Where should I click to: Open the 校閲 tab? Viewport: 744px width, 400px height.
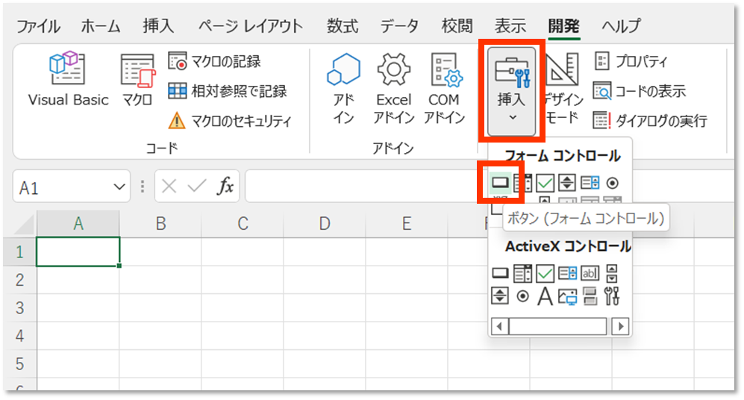[457, 26]
